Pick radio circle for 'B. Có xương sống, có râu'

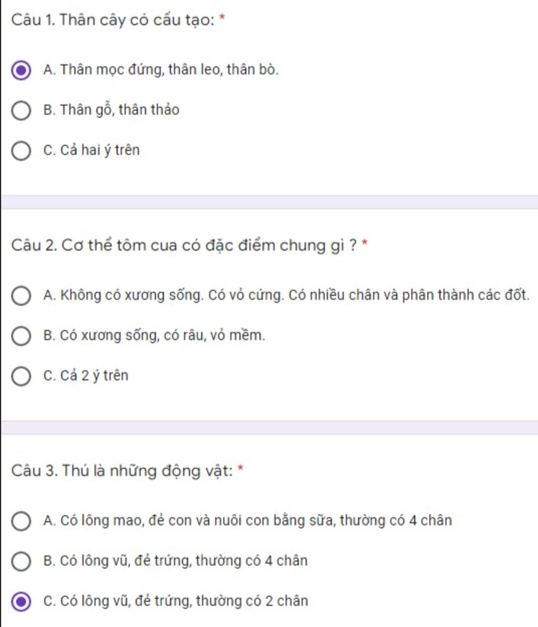click(21, 336)
